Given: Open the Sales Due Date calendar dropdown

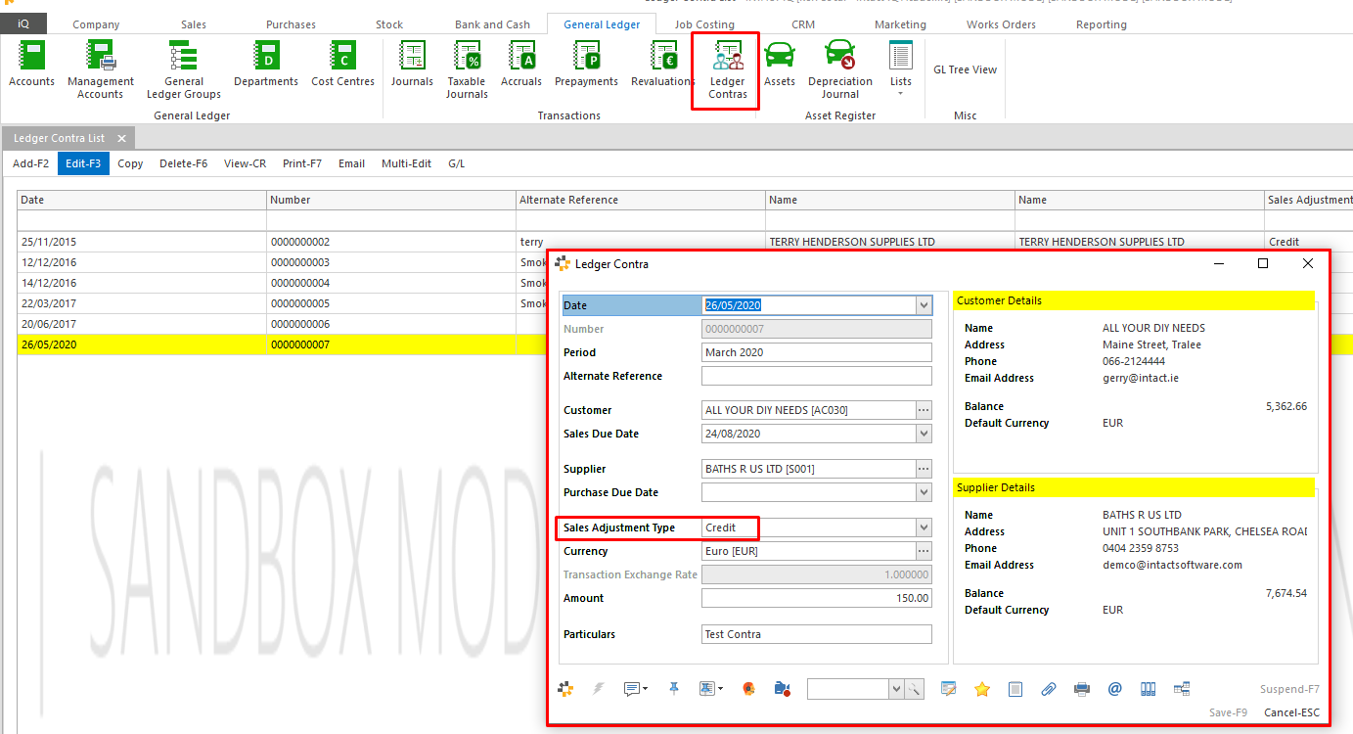Looking at the screenshot, I should point(924,434).
